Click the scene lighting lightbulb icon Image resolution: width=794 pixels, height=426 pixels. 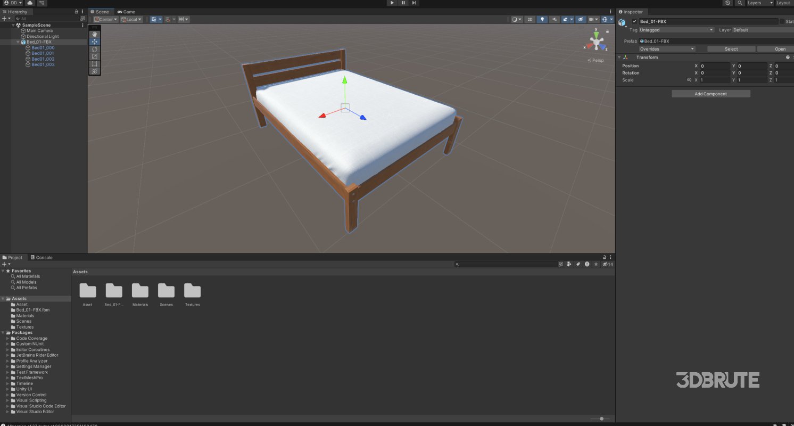coord(542,19)
